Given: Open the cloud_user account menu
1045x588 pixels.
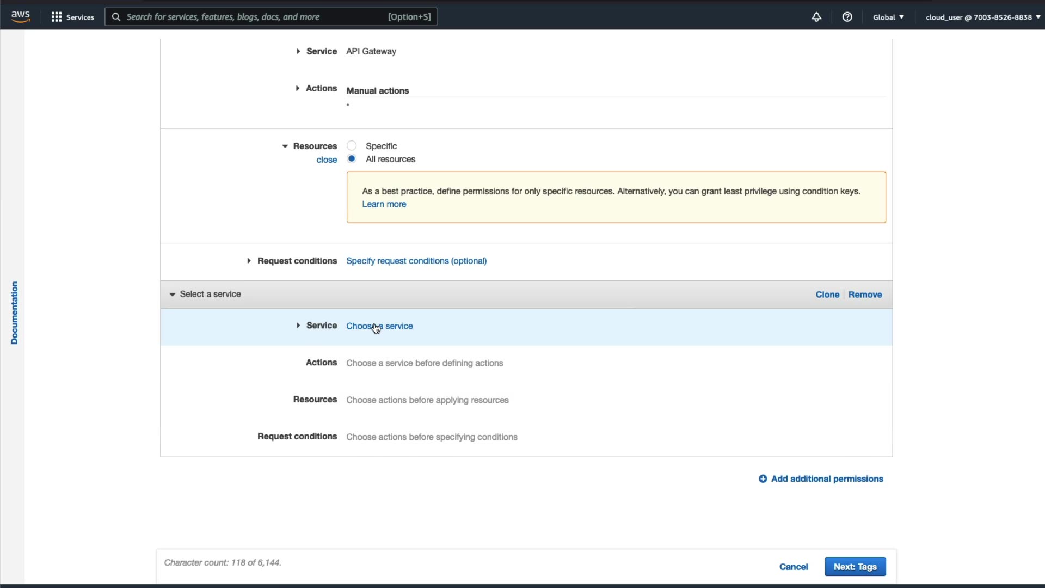Looking at the screenshot, I should pyautogui.click(x=982, y=17).
